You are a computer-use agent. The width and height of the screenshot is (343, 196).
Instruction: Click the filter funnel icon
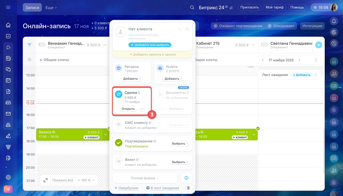click(x=29, y=45)
